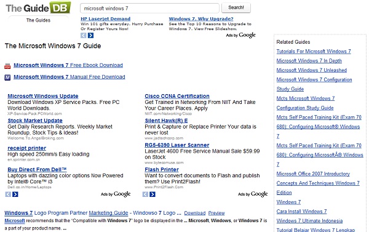Open Tutorials For Microsoft Windows 7 related guide
369x232 pixels.
coord(314,51)
